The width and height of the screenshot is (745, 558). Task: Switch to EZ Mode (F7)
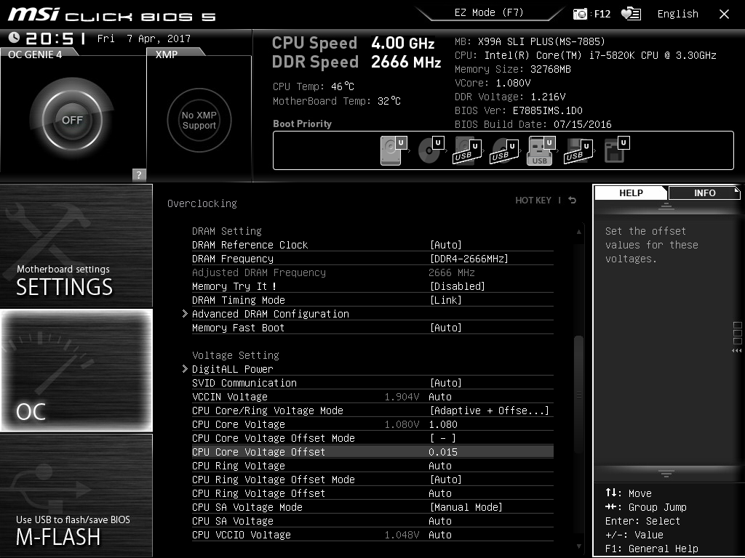point(489,13)
